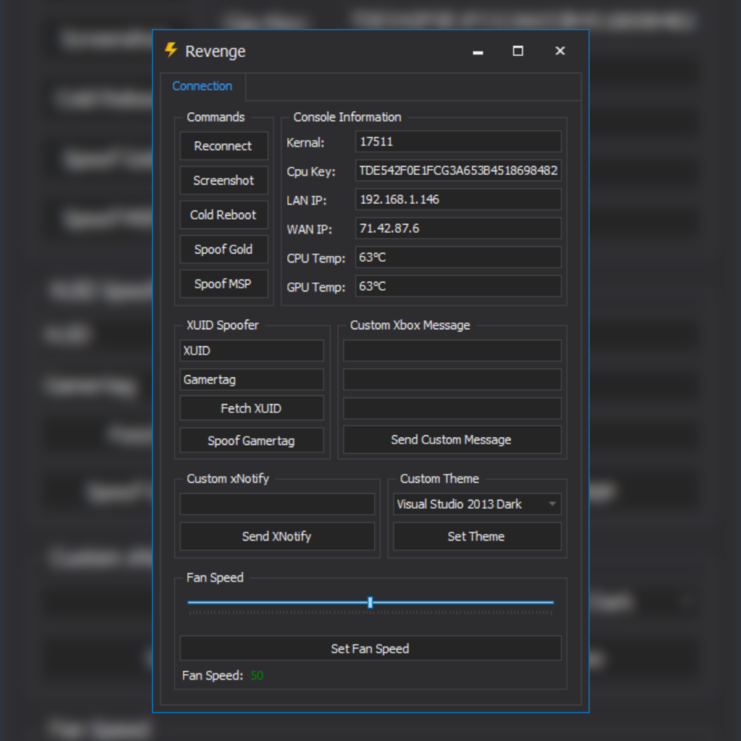
Task: Click the Spoof Gold button
Action: pos(224,249)
